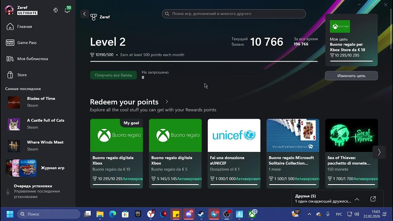Open Epic Games Launcher on the taskbar
Viewport: 393px width, 221px height.
[138, 214]
